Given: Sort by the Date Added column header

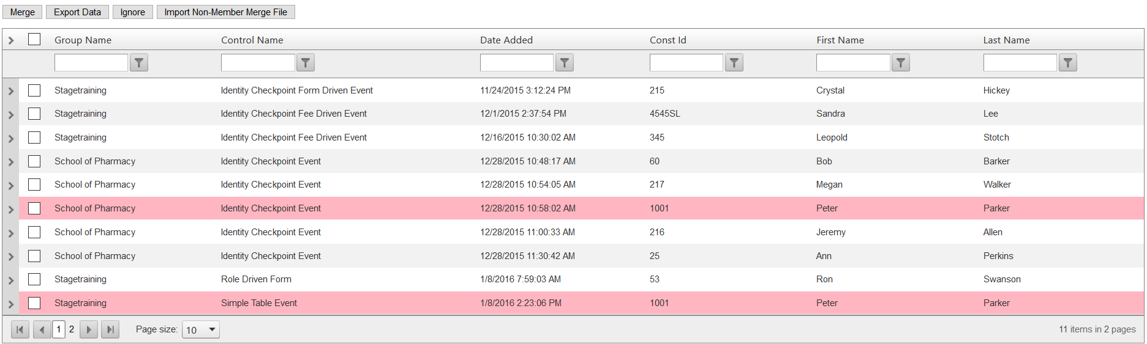Looking at the screenshot, I should pos(506,40).
